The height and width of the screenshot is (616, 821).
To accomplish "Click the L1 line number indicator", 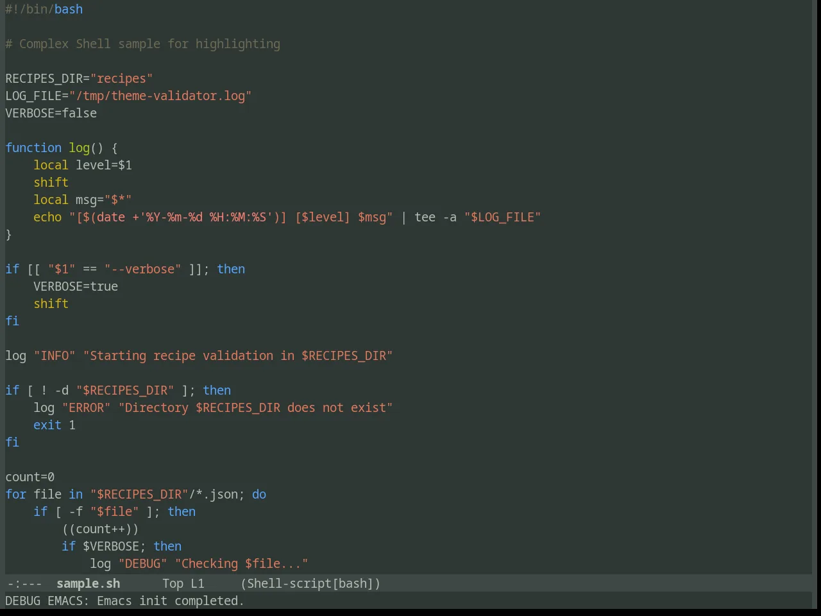I will 197,583.
